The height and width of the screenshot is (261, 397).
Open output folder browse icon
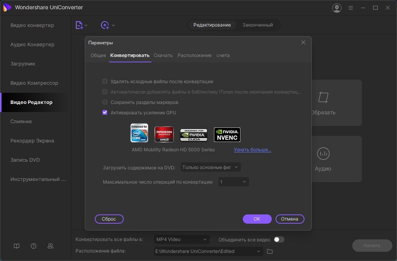[270, 251]
